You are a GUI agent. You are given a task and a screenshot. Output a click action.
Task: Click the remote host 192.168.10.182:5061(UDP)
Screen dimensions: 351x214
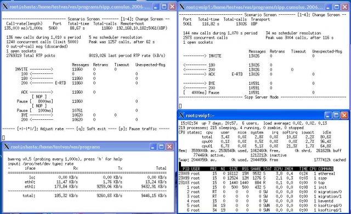coord(141,28)
